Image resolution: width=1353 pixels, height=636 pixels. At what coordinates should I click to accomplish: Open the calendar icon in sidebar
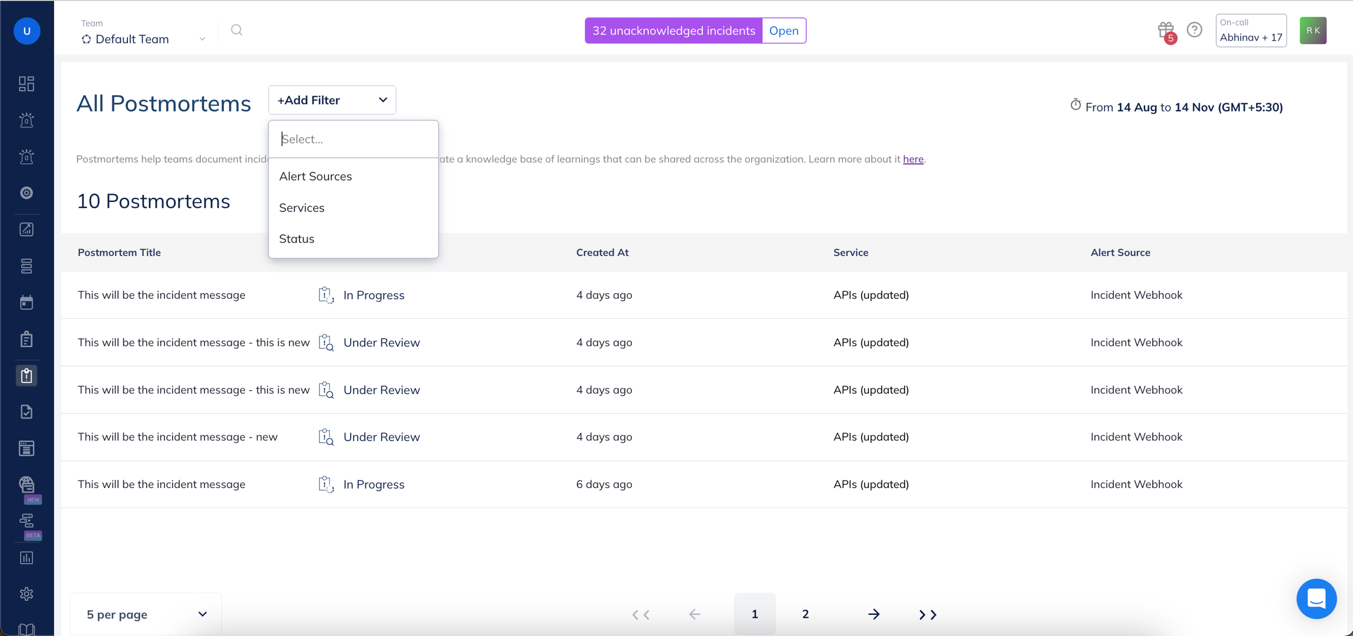pos(26,303)
